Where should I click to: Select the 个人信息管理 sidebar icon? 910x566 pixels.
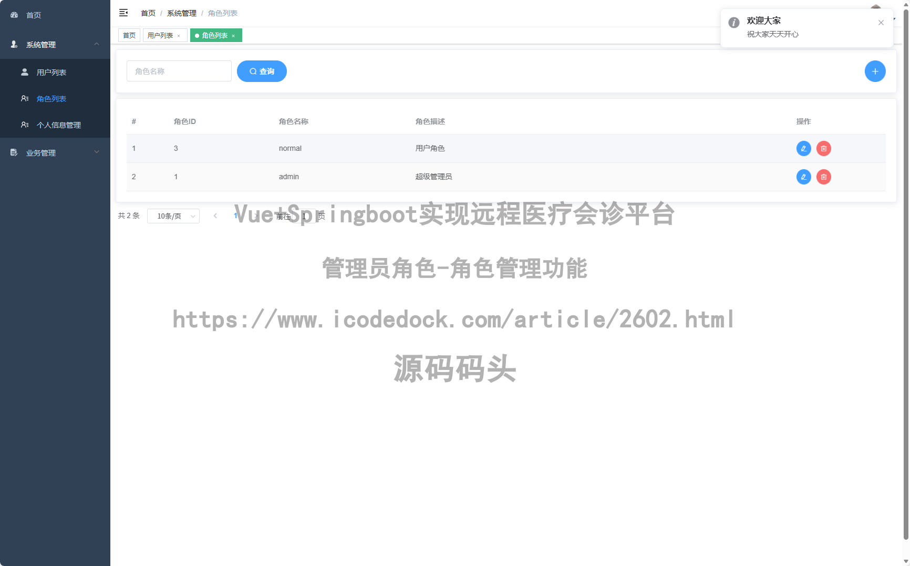(x=24, y=125)
